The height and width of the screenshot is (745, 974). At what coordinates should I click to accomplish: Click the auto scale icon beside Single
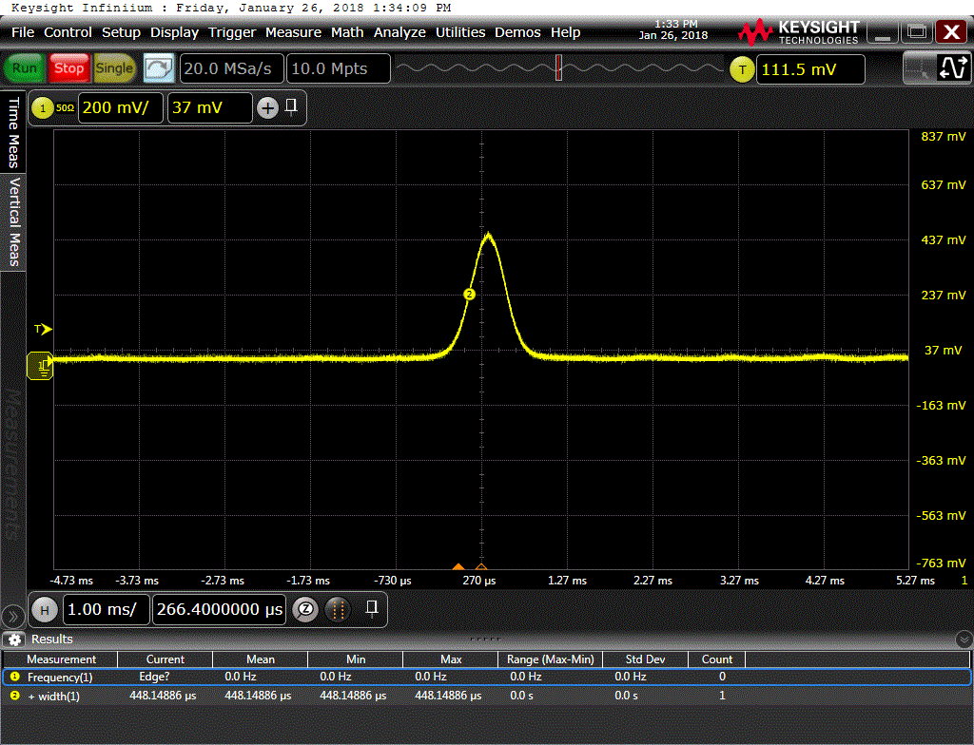click(x=158, y=68)
